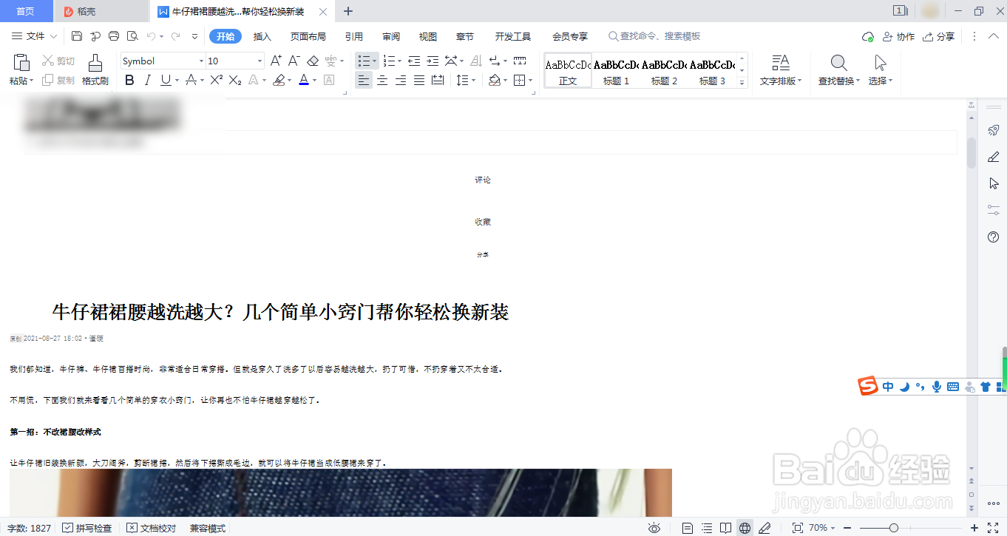This screenshot has width=1007, height=536.
Task: Click the zoom slider handle
Action: click(x=894, y=528)
